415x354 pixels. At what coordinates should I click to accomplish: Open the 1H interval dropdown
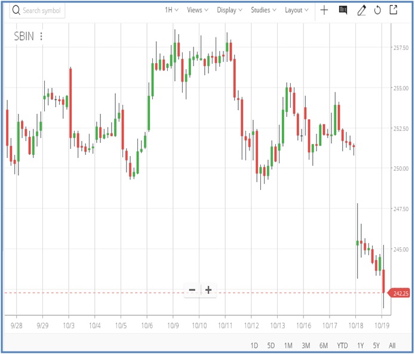(172, 10)
